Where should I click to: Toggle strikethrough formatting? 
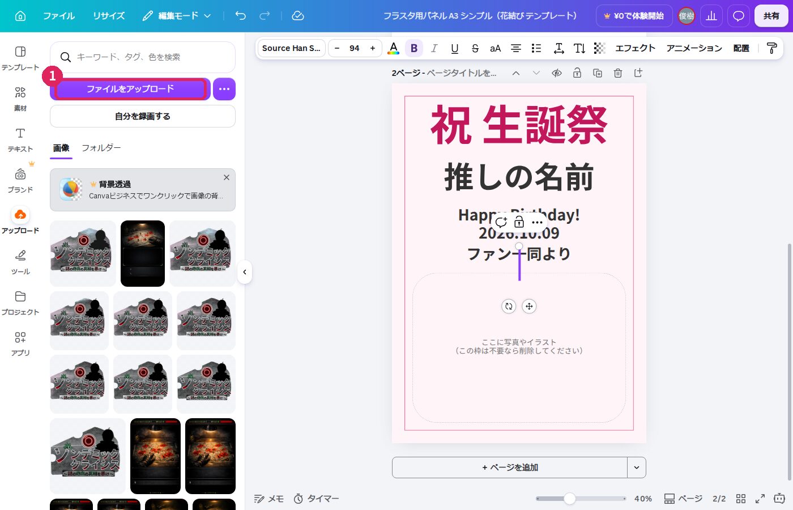point(475,48)
